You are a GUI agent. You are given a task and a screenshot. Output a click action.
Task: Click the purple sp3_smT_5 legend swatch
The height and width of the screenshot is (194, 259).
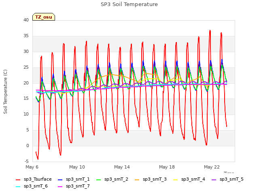click(x=214, y=179)
